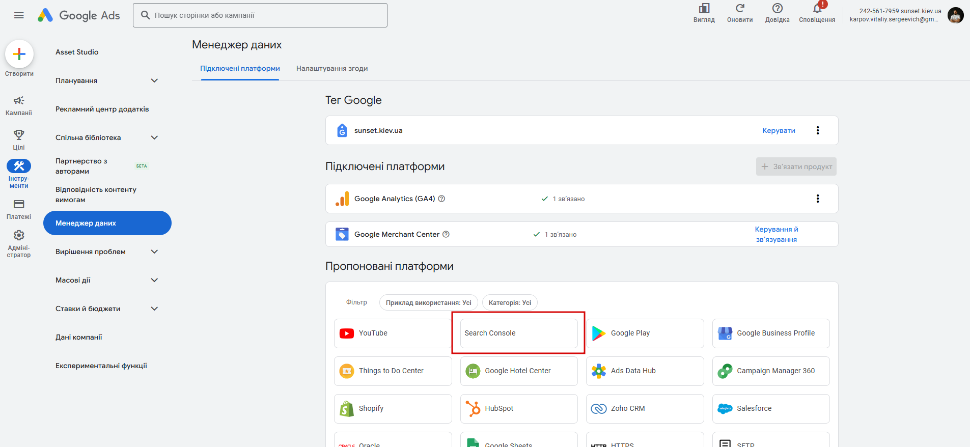
Task: Click help icon next to Google Analytics (GA4)
Action: coord(441,199)
